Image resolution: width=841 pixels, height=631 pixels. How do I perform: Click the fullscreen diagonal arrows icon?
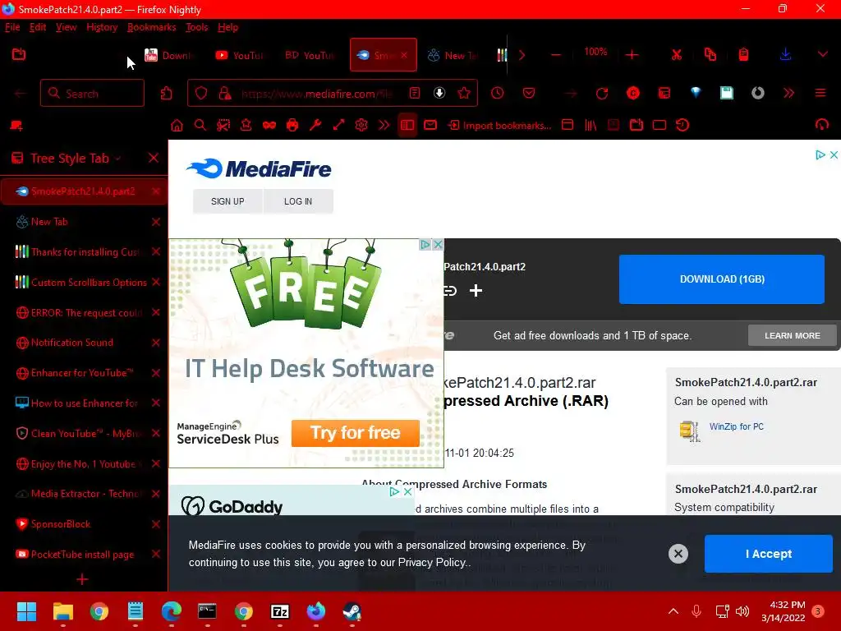pyautogui.click(x=338, y=125)
